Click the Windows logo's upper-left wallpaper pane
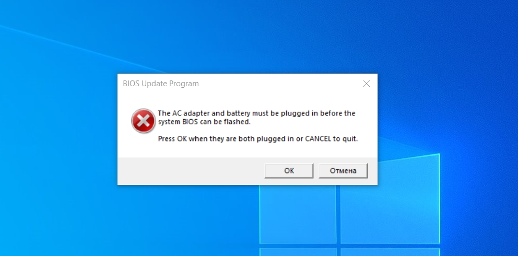The width and height of the screenshot is (518, 256). click(x=297, y=214)
